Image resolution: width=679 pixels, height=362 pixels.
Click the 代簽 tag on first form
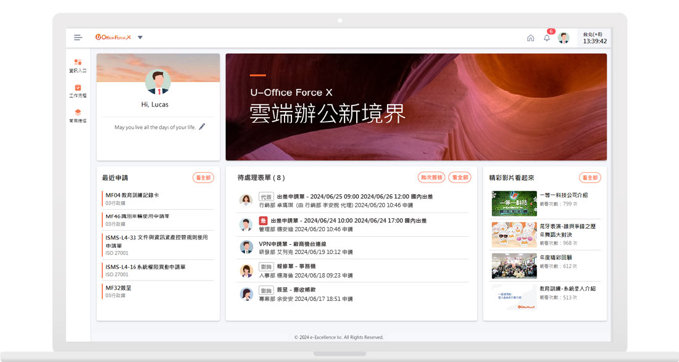point(266,196)
